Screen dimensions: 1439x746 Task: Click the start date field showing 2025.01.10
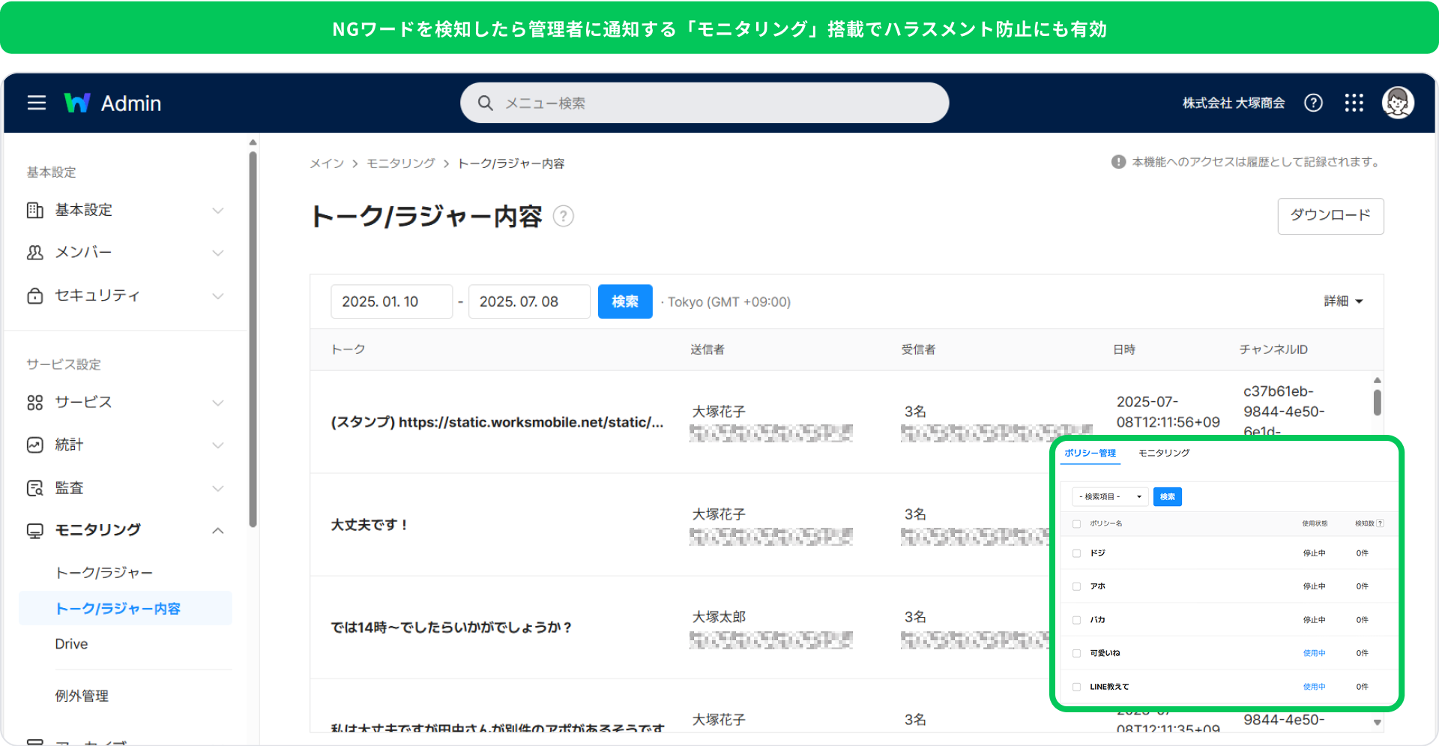coord(391,301)
